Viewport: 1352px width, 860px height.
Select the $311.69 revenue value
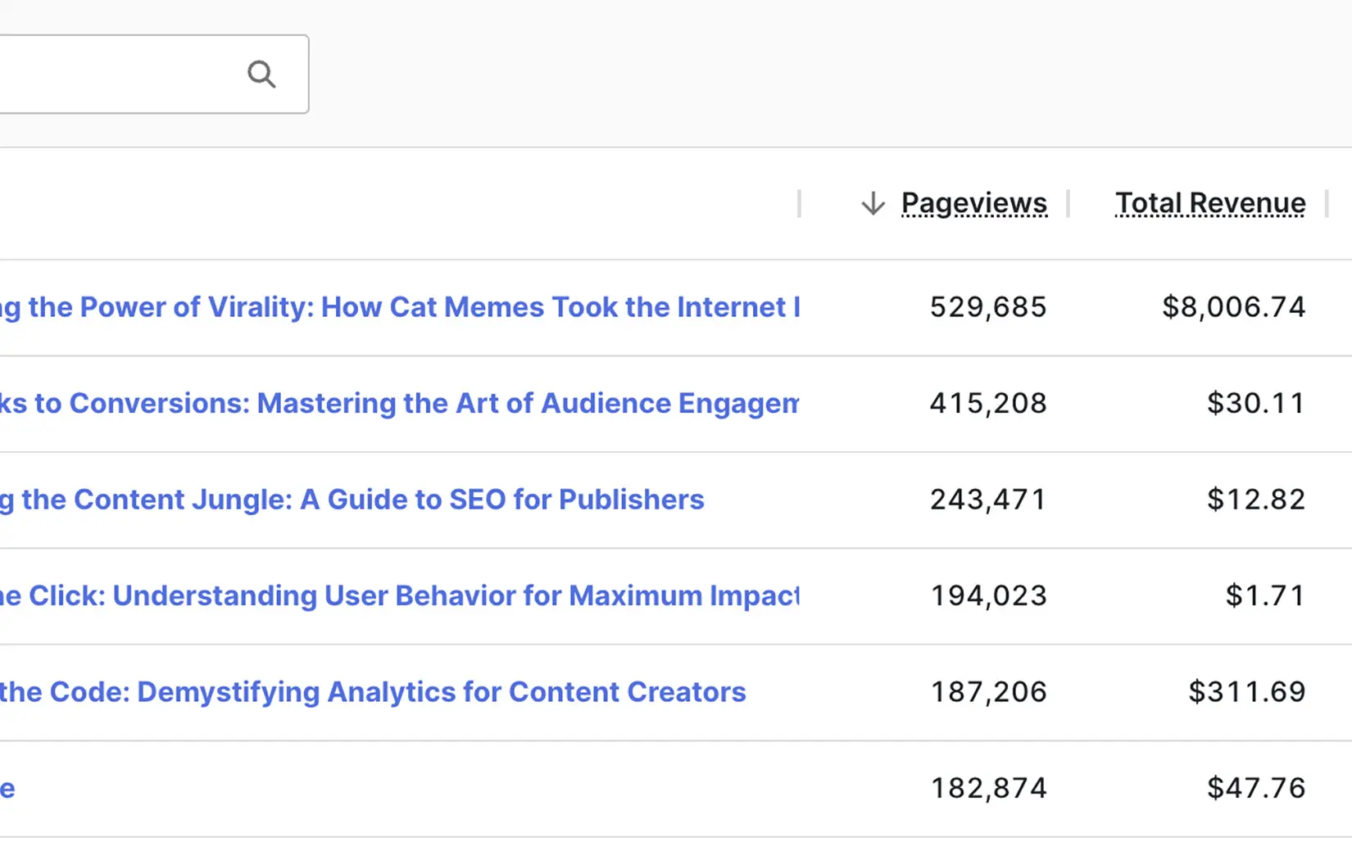[x=1246, y=692]
